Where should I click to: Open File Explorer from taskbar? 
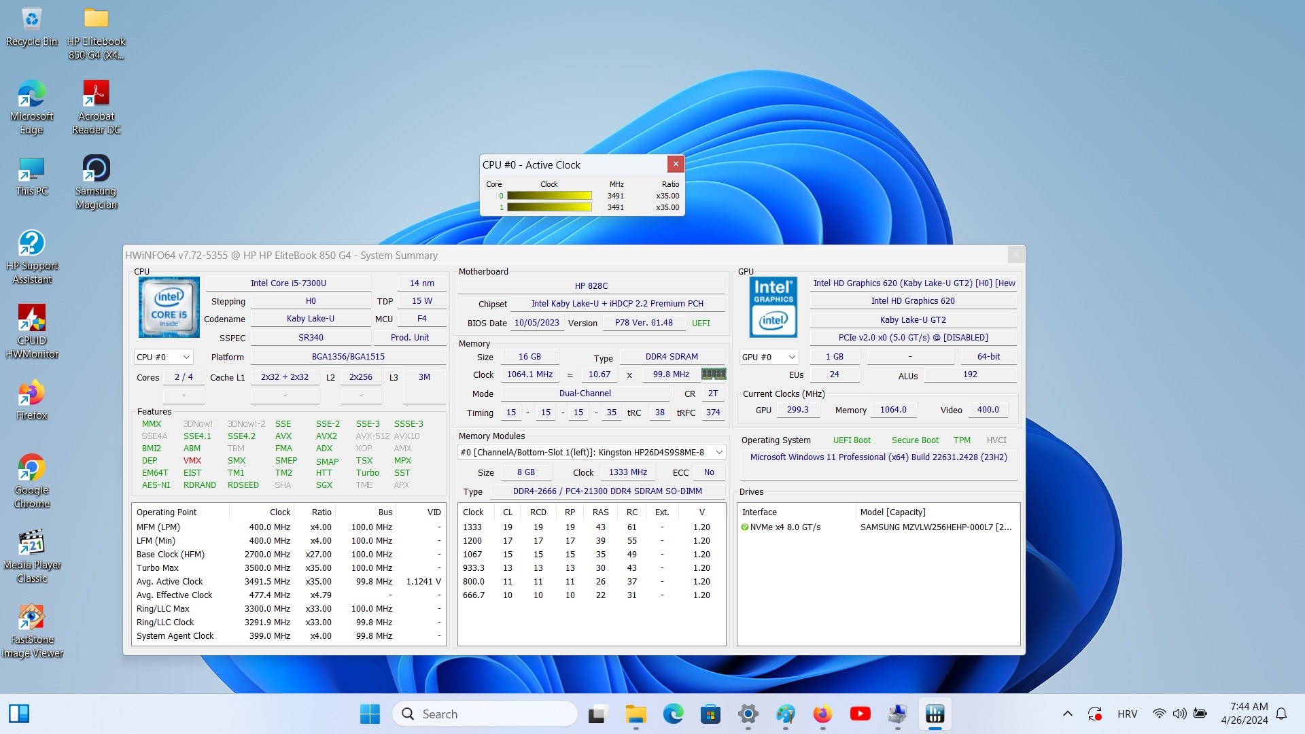636,714
